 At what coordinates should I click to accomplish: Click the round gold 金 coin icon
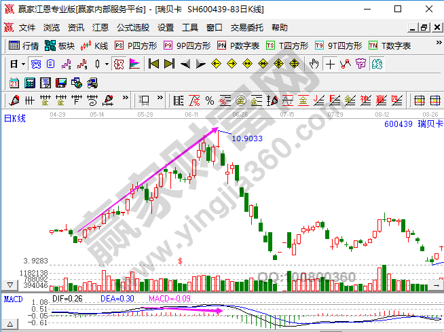[241, 100]
